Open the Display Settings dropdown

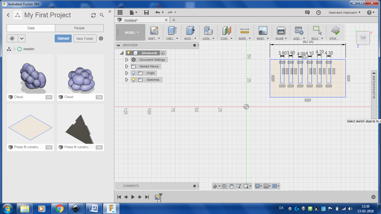(x=259, y=186)
